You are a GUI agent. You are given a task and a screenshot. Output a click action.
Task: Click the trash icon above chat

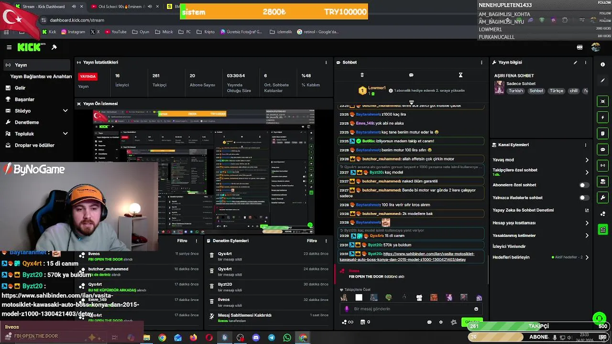(362, 75)
